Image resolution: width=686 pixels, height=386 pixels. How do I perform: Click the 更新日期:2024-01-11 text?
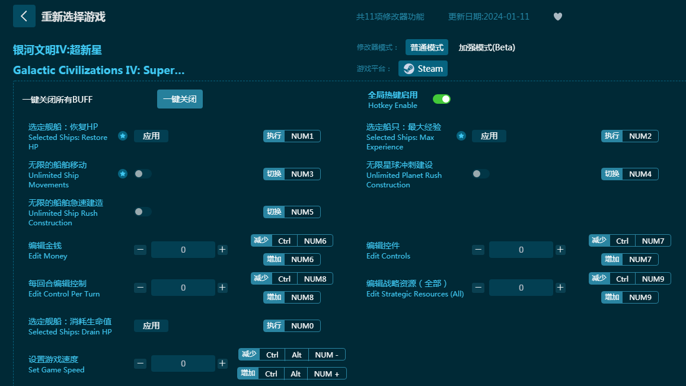coord(489,17)
